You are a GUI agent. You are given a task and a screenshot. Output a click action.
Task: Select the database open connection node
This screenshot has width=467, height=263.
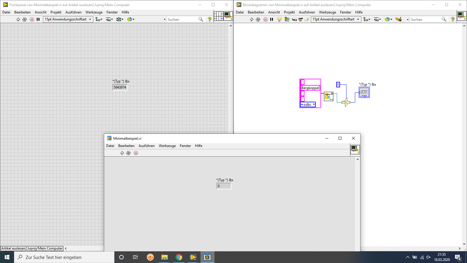(329, 96)
